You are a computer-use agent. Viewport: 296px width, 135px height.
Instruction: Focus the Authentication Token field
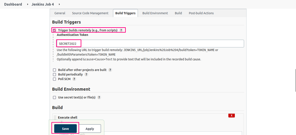(x=150, y=44)
